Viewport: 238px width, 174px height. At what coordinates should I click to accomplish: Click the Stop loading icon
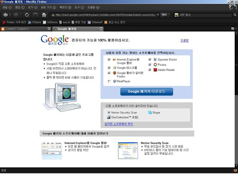click(35, 15)
